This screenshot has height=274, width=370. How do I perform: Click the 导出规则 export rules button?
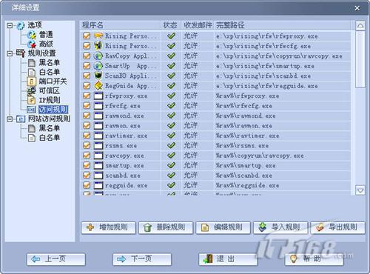[337, 227]
